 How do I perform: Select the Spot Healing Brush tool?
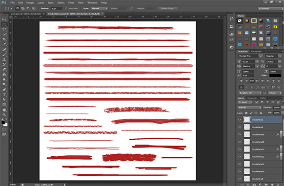(4, 50)
